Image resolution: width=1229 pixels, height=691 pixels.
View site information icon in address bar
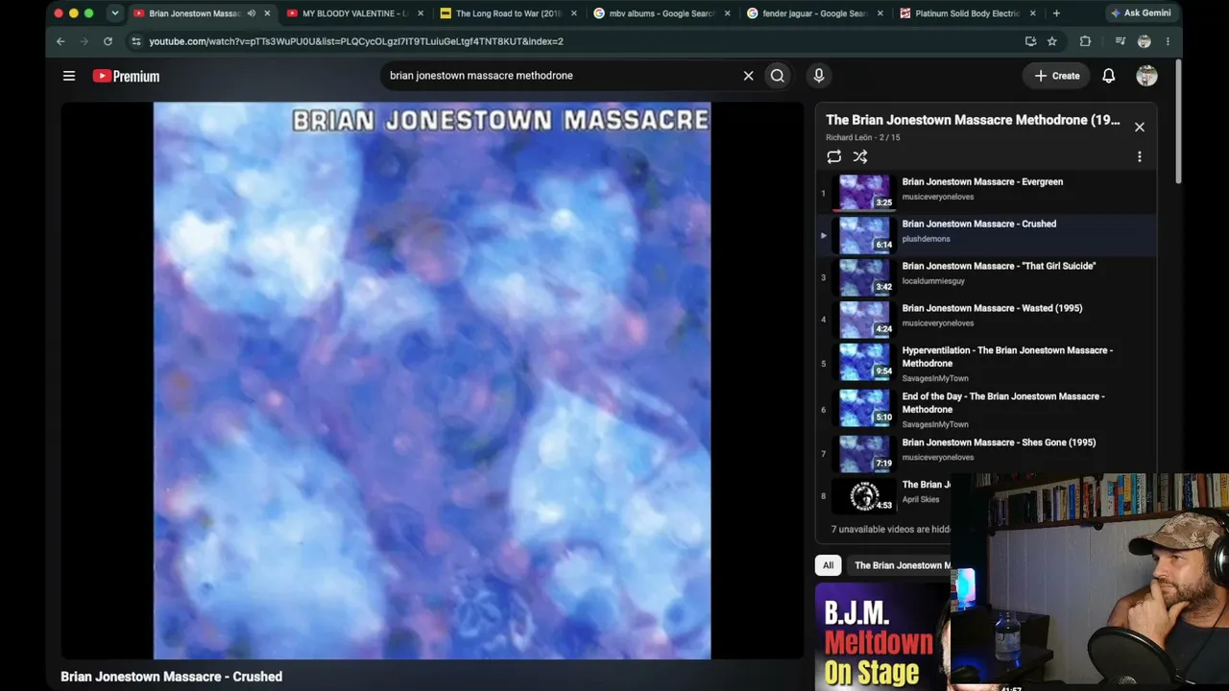135,41
